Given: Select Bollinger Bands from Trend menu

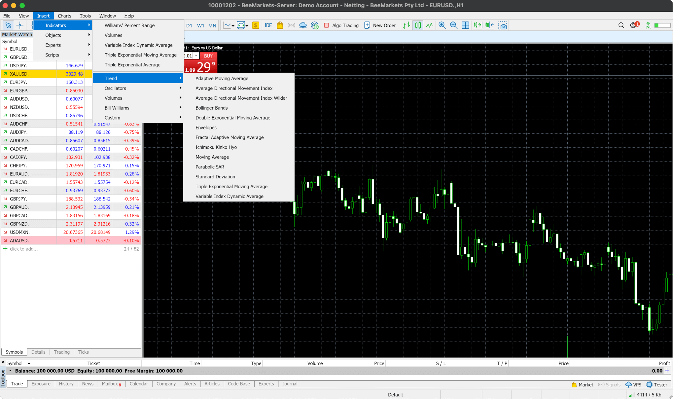Looking at the screenshot, I should pos(211,108).
